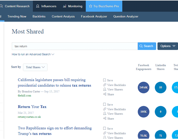Viewport: 178px width, 139px height.
Task: Click the tax return search field
Action: click(75, 46)
